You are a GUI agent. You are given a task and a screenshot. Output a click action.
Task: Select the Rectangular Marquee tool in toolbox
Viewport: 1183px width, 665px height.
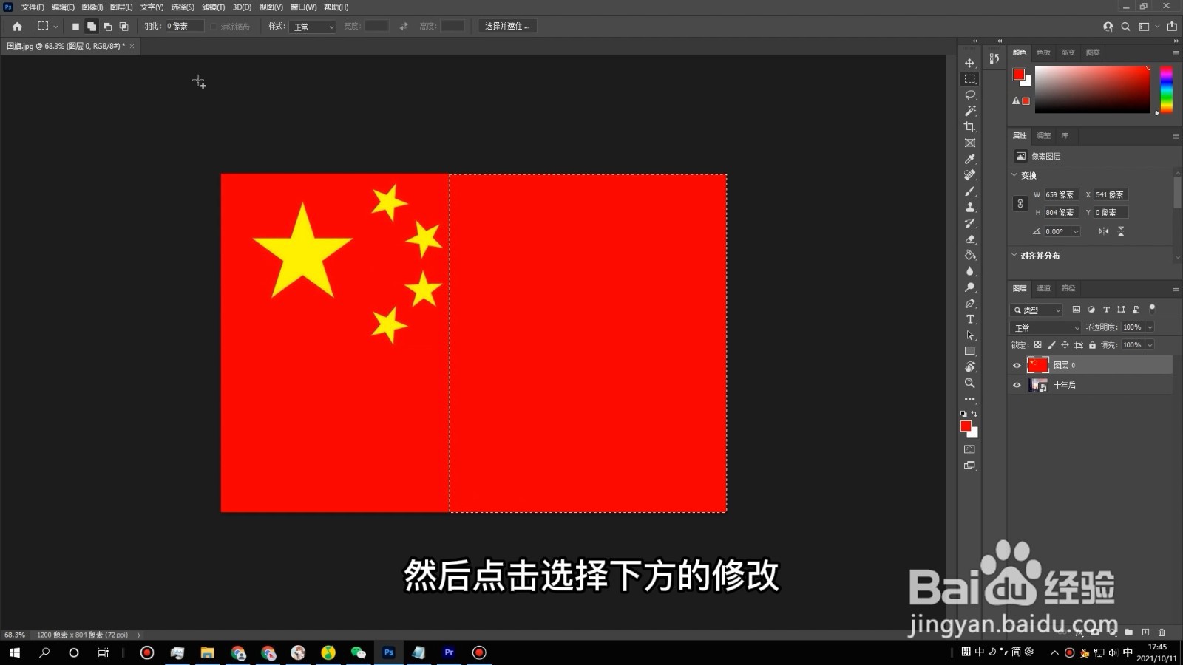(x=969, y=79)
